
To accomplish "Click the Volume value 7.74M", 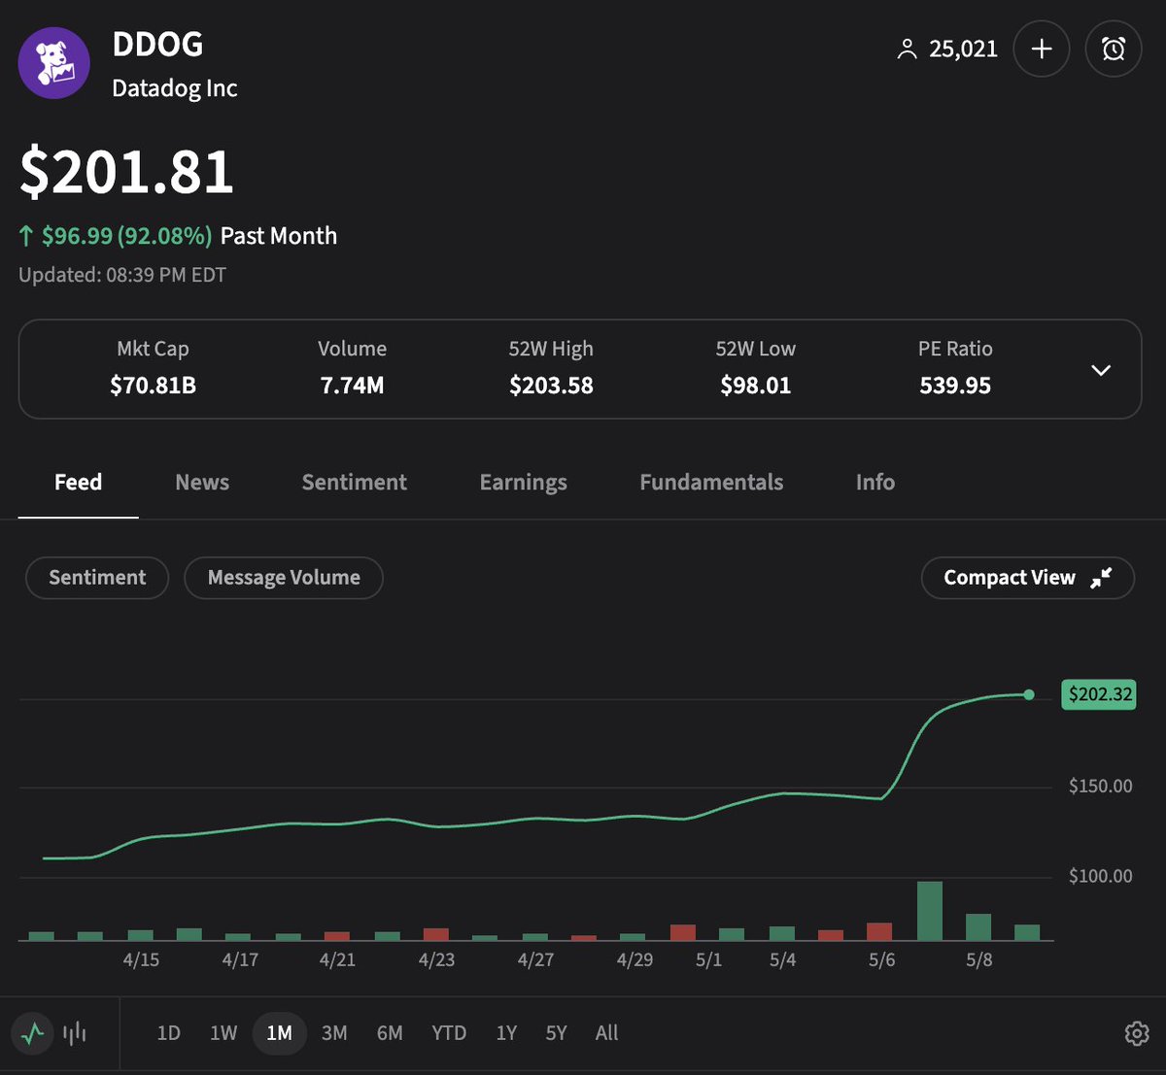I will [352, 386].
